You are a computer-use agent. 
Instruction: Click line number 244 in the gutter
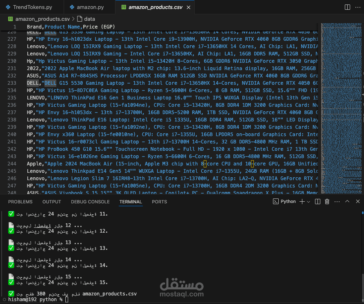coord(12,164)
